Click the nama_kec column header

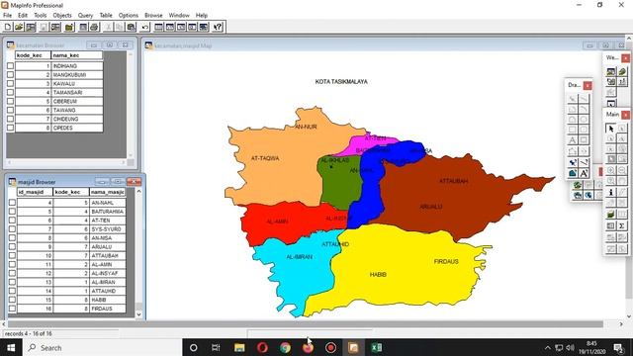click(x=77, y=55)
